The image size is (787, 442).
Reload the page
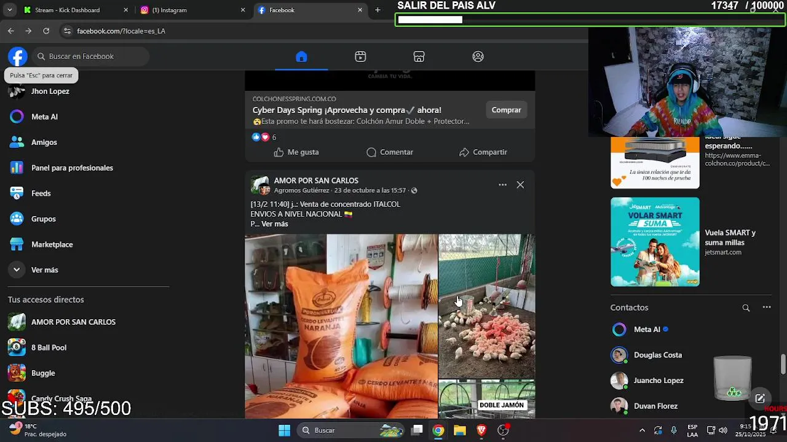(x=46, y=31)
